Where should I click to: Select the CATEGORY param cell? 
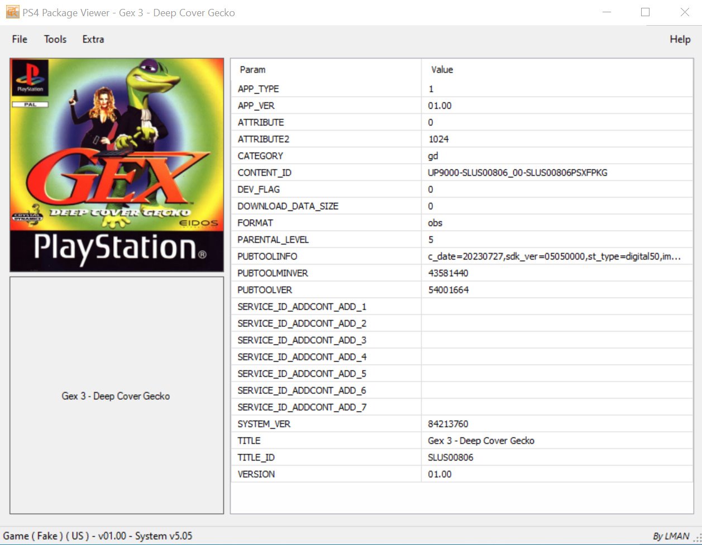coord(326,156)
